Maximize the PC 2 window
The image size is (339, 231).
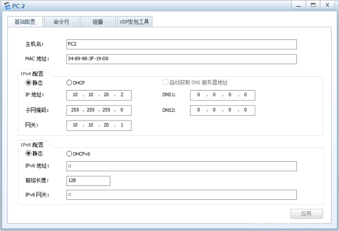point(313,5)
